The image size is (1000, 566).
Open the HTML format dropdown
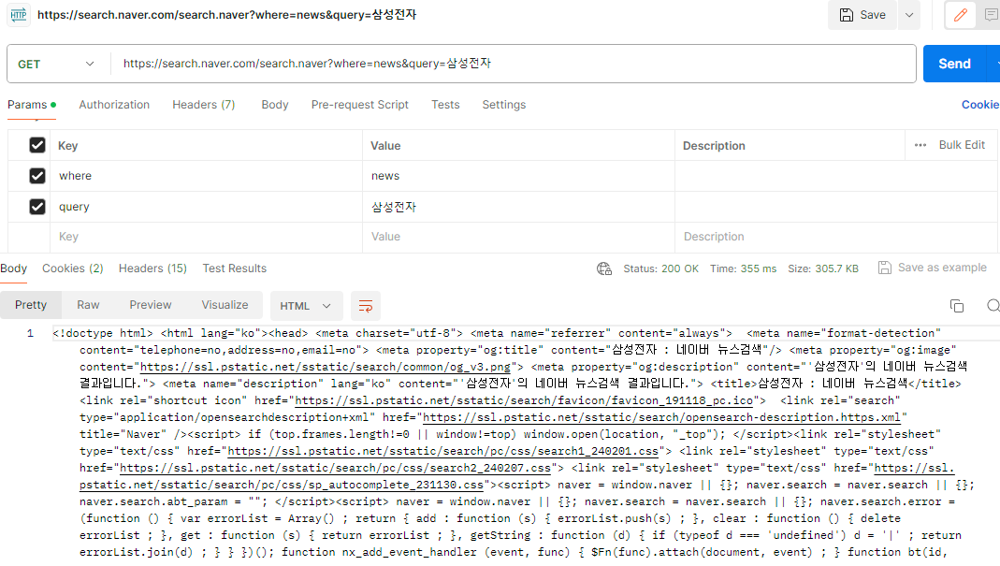[x=306, y=306]
